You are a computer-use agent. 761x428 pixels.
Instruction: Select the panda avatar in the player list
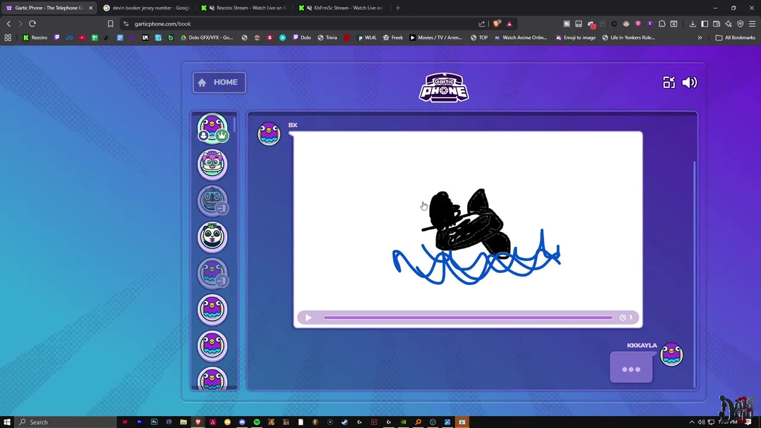(212, 237)
